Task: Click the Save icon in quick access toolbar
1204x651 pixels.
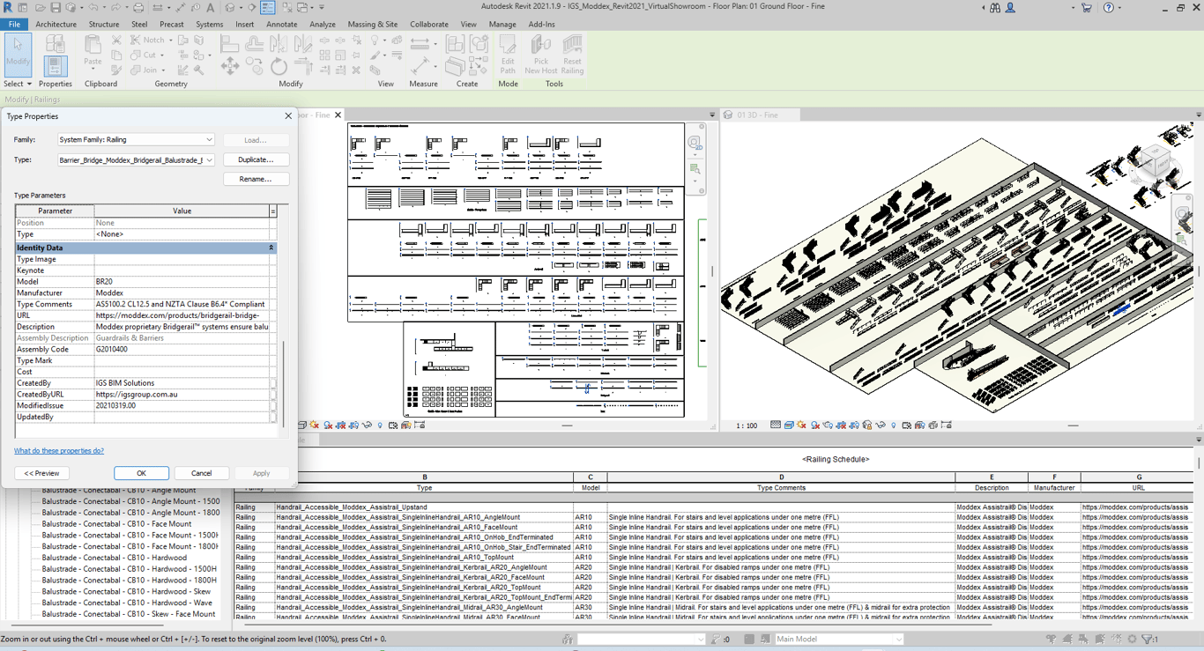Action: [x=56, y=8]
